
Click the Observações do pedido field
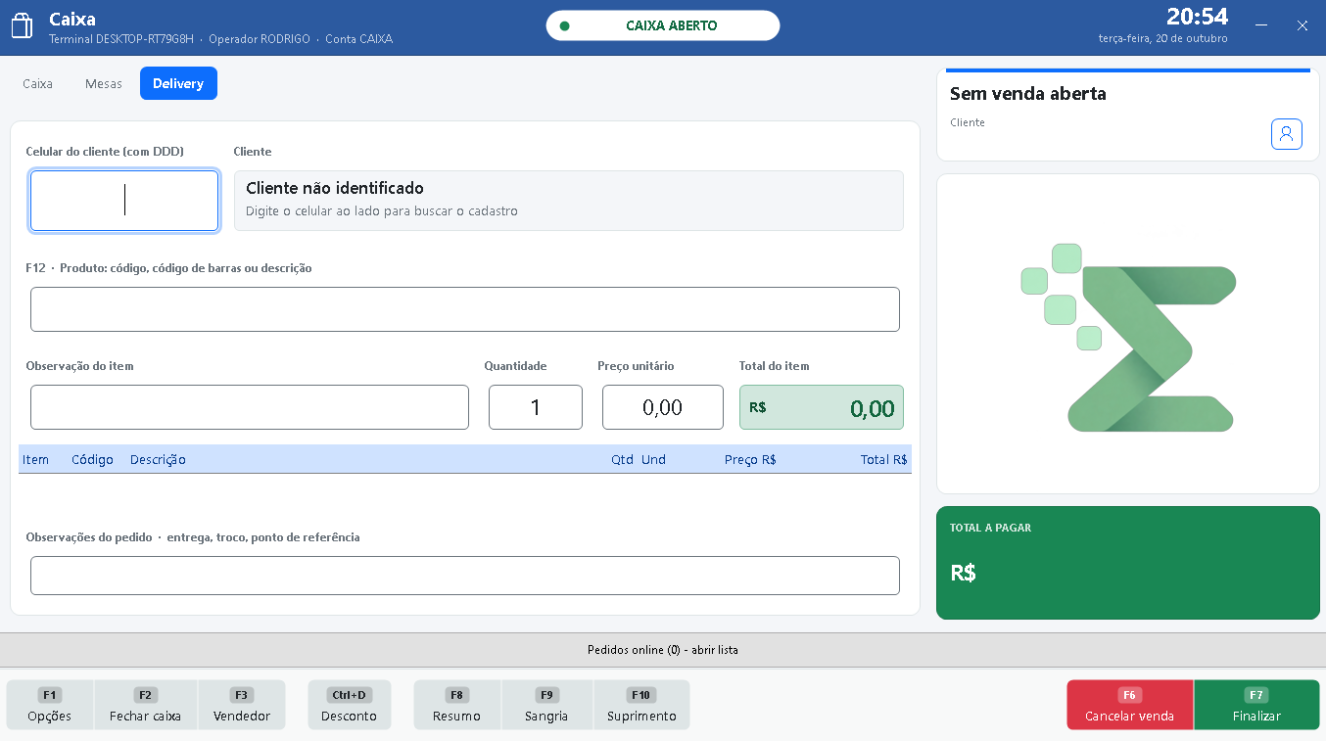tap(465, 576)
